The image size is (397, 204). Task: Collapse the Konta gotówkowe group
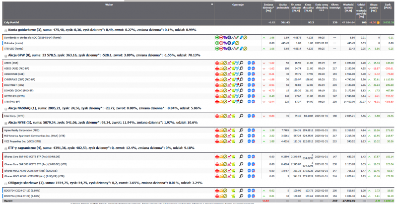point(5,30)
